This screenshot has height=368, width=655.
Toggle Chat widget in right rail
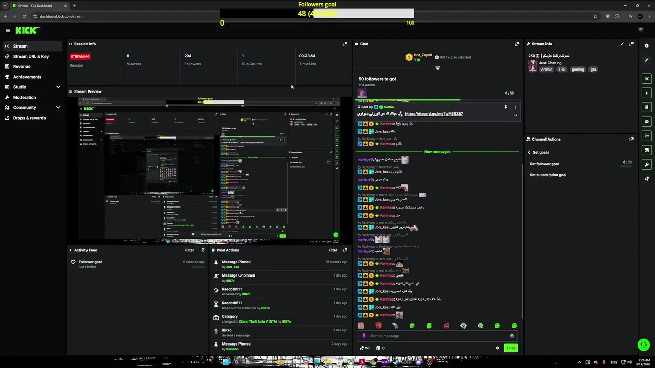coord(647,122)
